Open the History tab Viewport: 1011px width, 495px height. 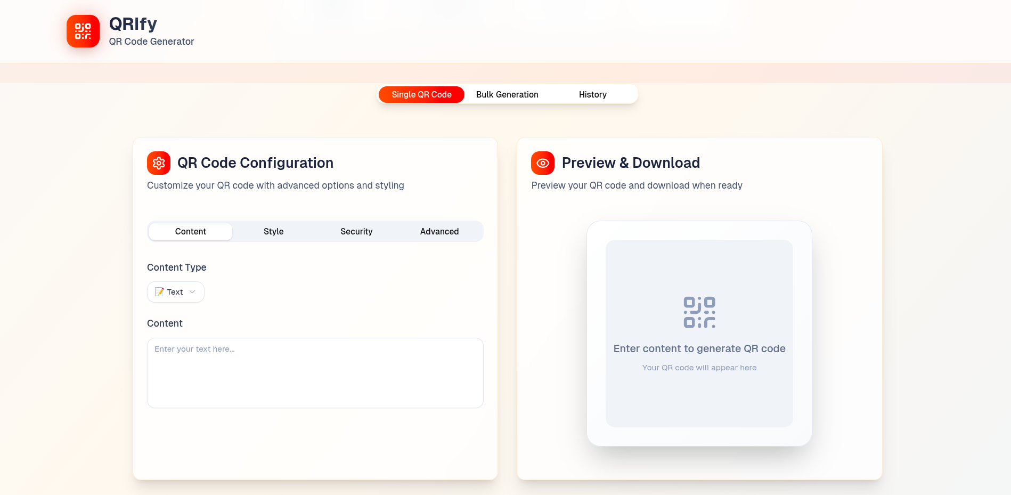[x=593, y=94]
